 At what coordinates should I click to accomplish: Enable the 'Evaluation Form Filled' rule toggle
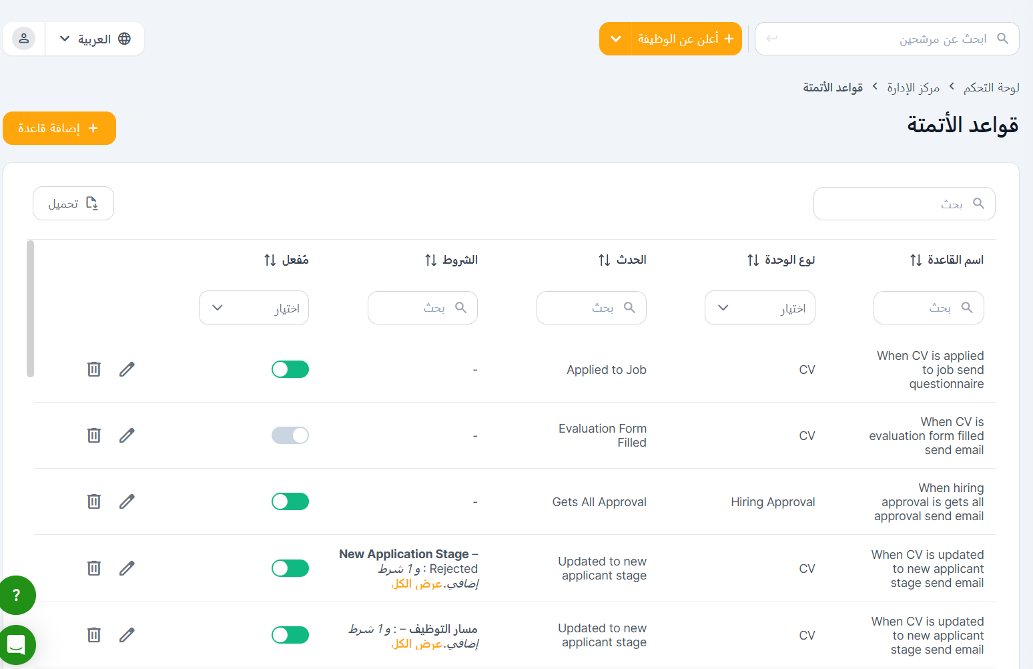(290, 435)
